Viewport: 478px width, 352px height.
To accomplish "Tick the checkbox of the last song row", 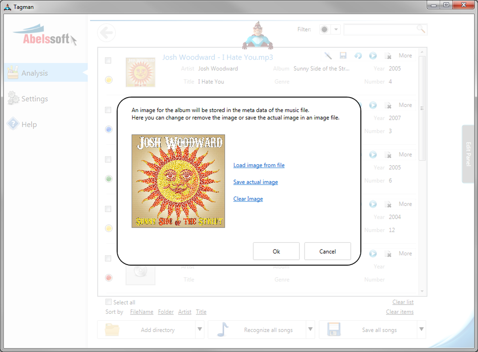I will pos(108,258).
